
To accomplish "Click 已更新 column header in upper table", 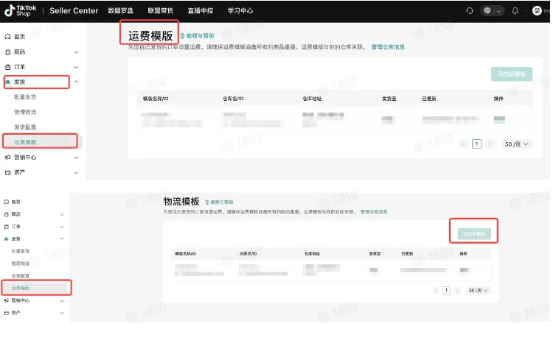I will 429,99.
